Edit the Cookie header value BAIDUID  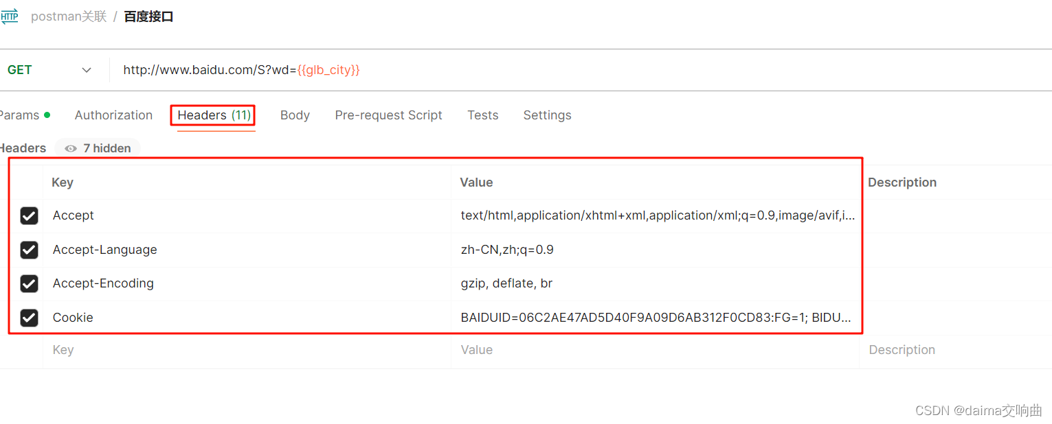653,318
